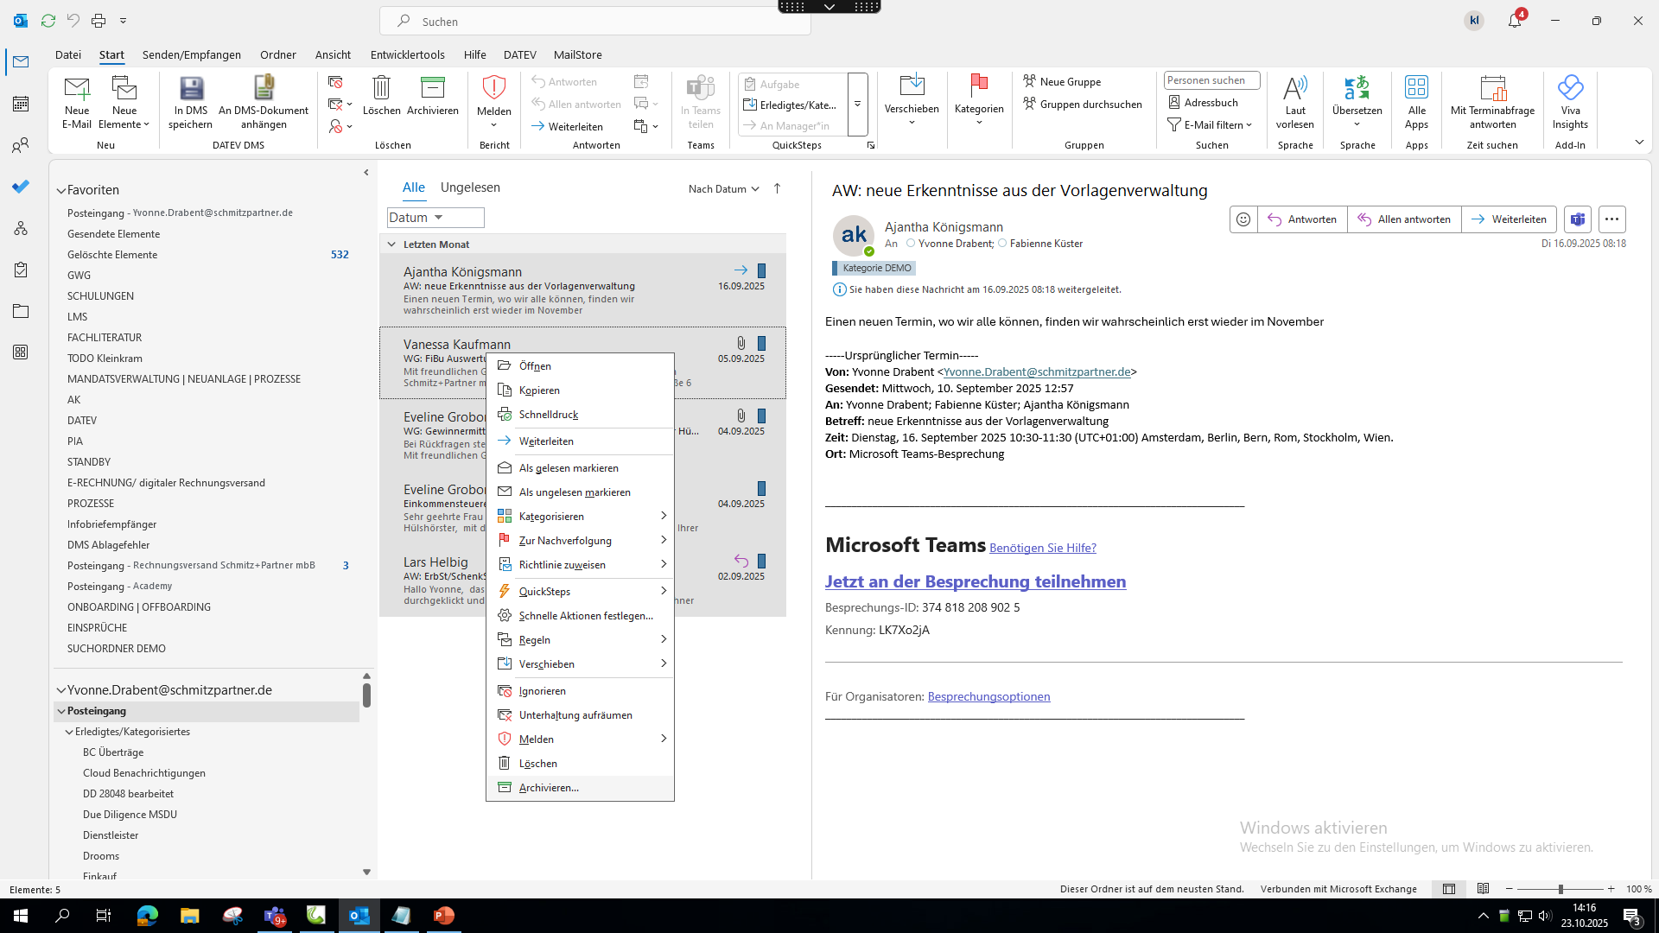
Task: Open the To Do checkmark in sidebar
Action: point(21,187)
